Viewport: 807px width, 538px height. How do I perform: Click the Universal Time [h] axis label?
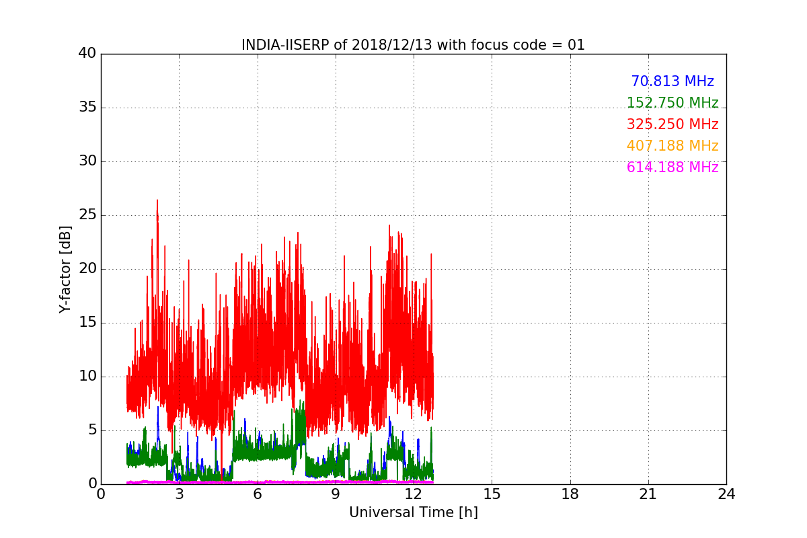coord(413,512)
